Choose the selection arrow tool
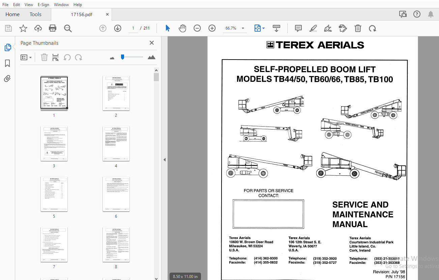 point(168,28)
